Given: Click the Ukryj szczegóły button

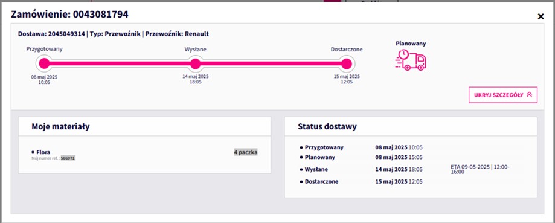Looking at the screenshot, I should click(503, 95).
